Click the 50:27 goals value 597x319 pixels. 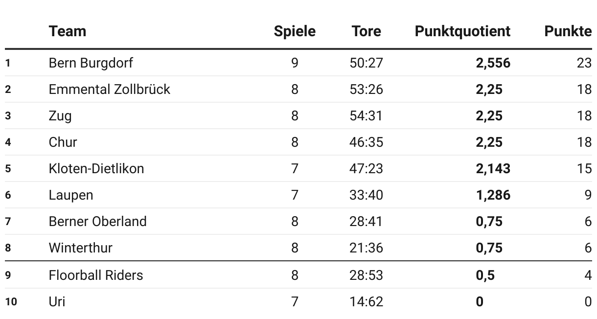[366, 63]
